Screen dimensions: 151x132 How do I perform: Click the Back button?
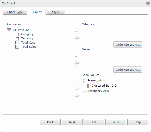50,122
